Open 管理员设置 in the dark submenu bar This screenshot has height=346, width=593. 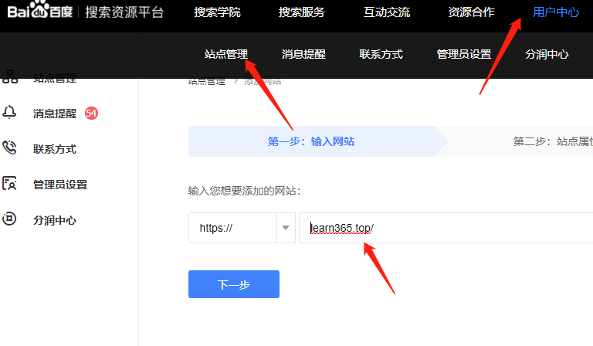pyautogui.click(x=463, y=54)
